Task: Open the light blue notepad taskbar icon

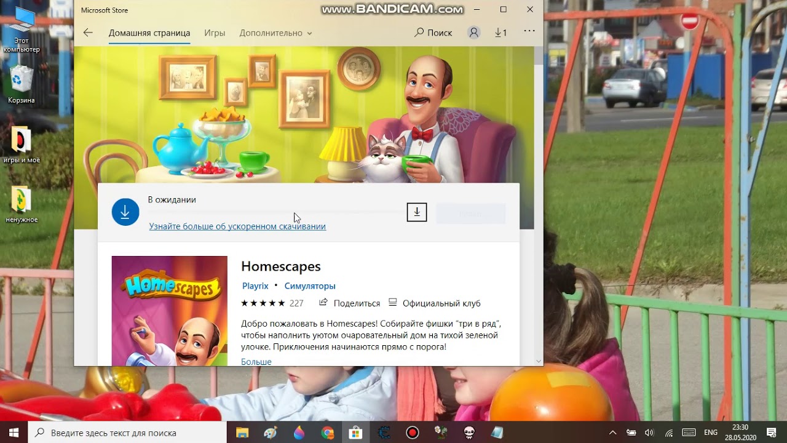Action: click(497, 433)
